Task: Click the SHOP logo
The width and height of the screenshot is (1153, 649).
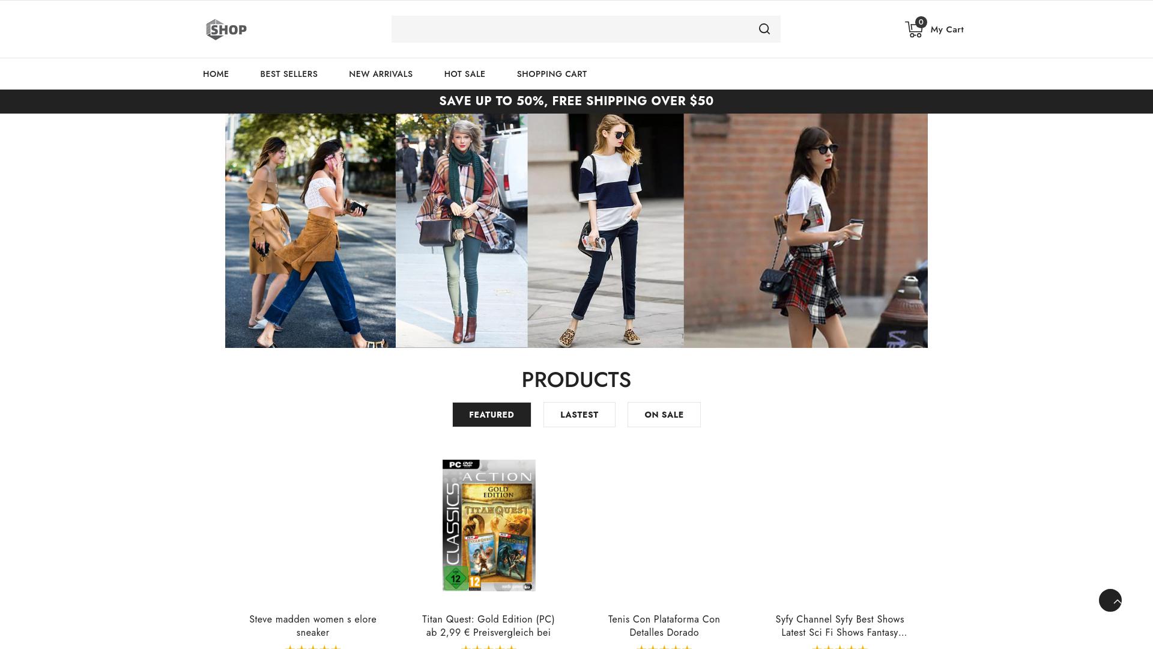Action: tap(226, 29)
